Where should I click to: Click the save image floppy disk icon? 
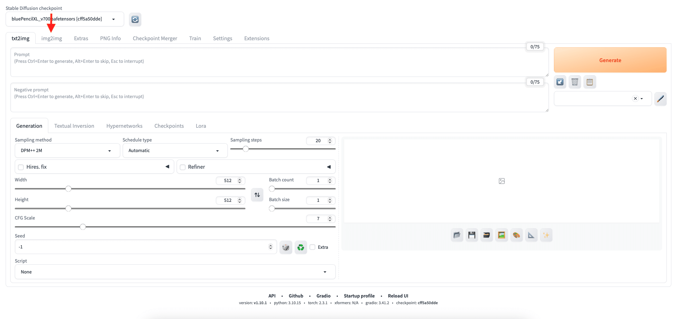(x=472, y=235)
